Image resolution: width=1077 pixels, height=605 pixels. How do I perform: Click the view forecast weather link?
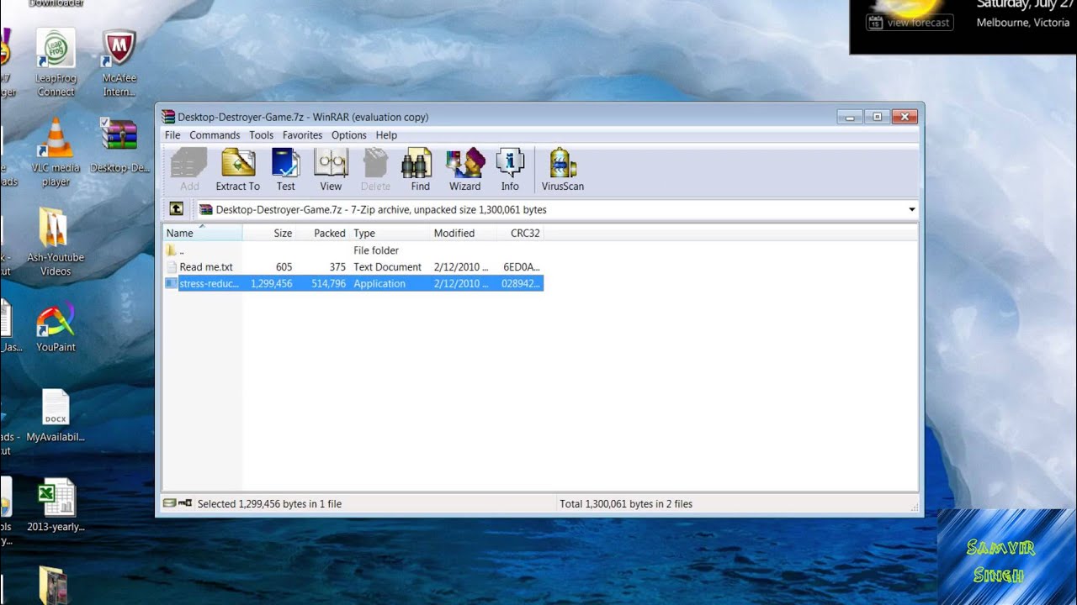pos(918,23)
